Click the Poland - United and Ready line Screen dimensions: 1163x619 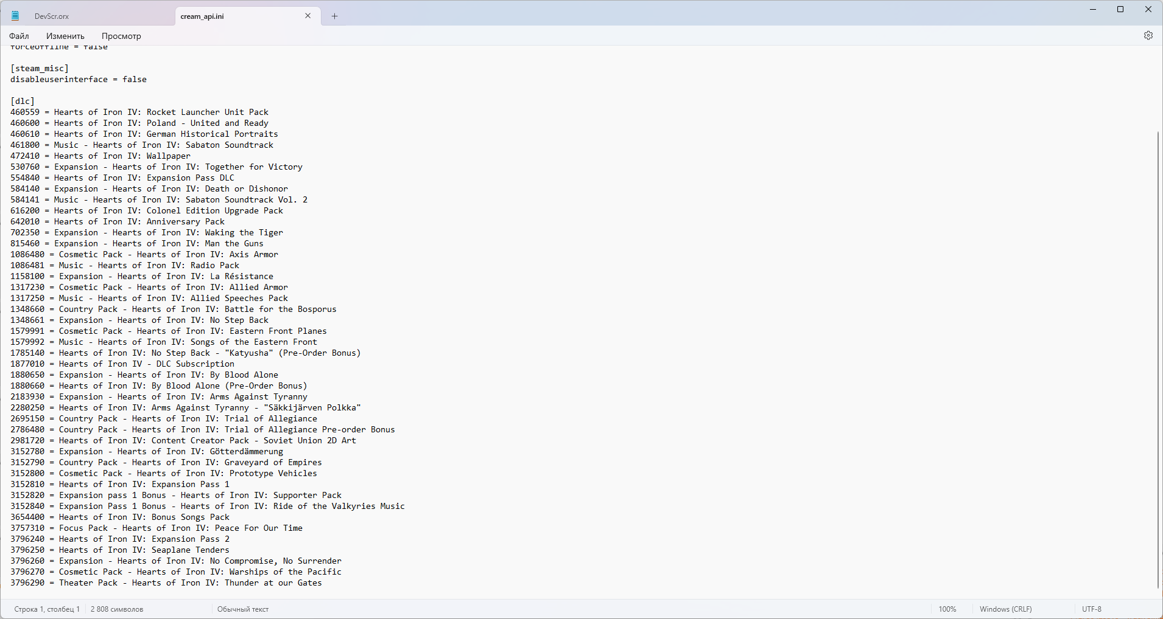point(139,123)
